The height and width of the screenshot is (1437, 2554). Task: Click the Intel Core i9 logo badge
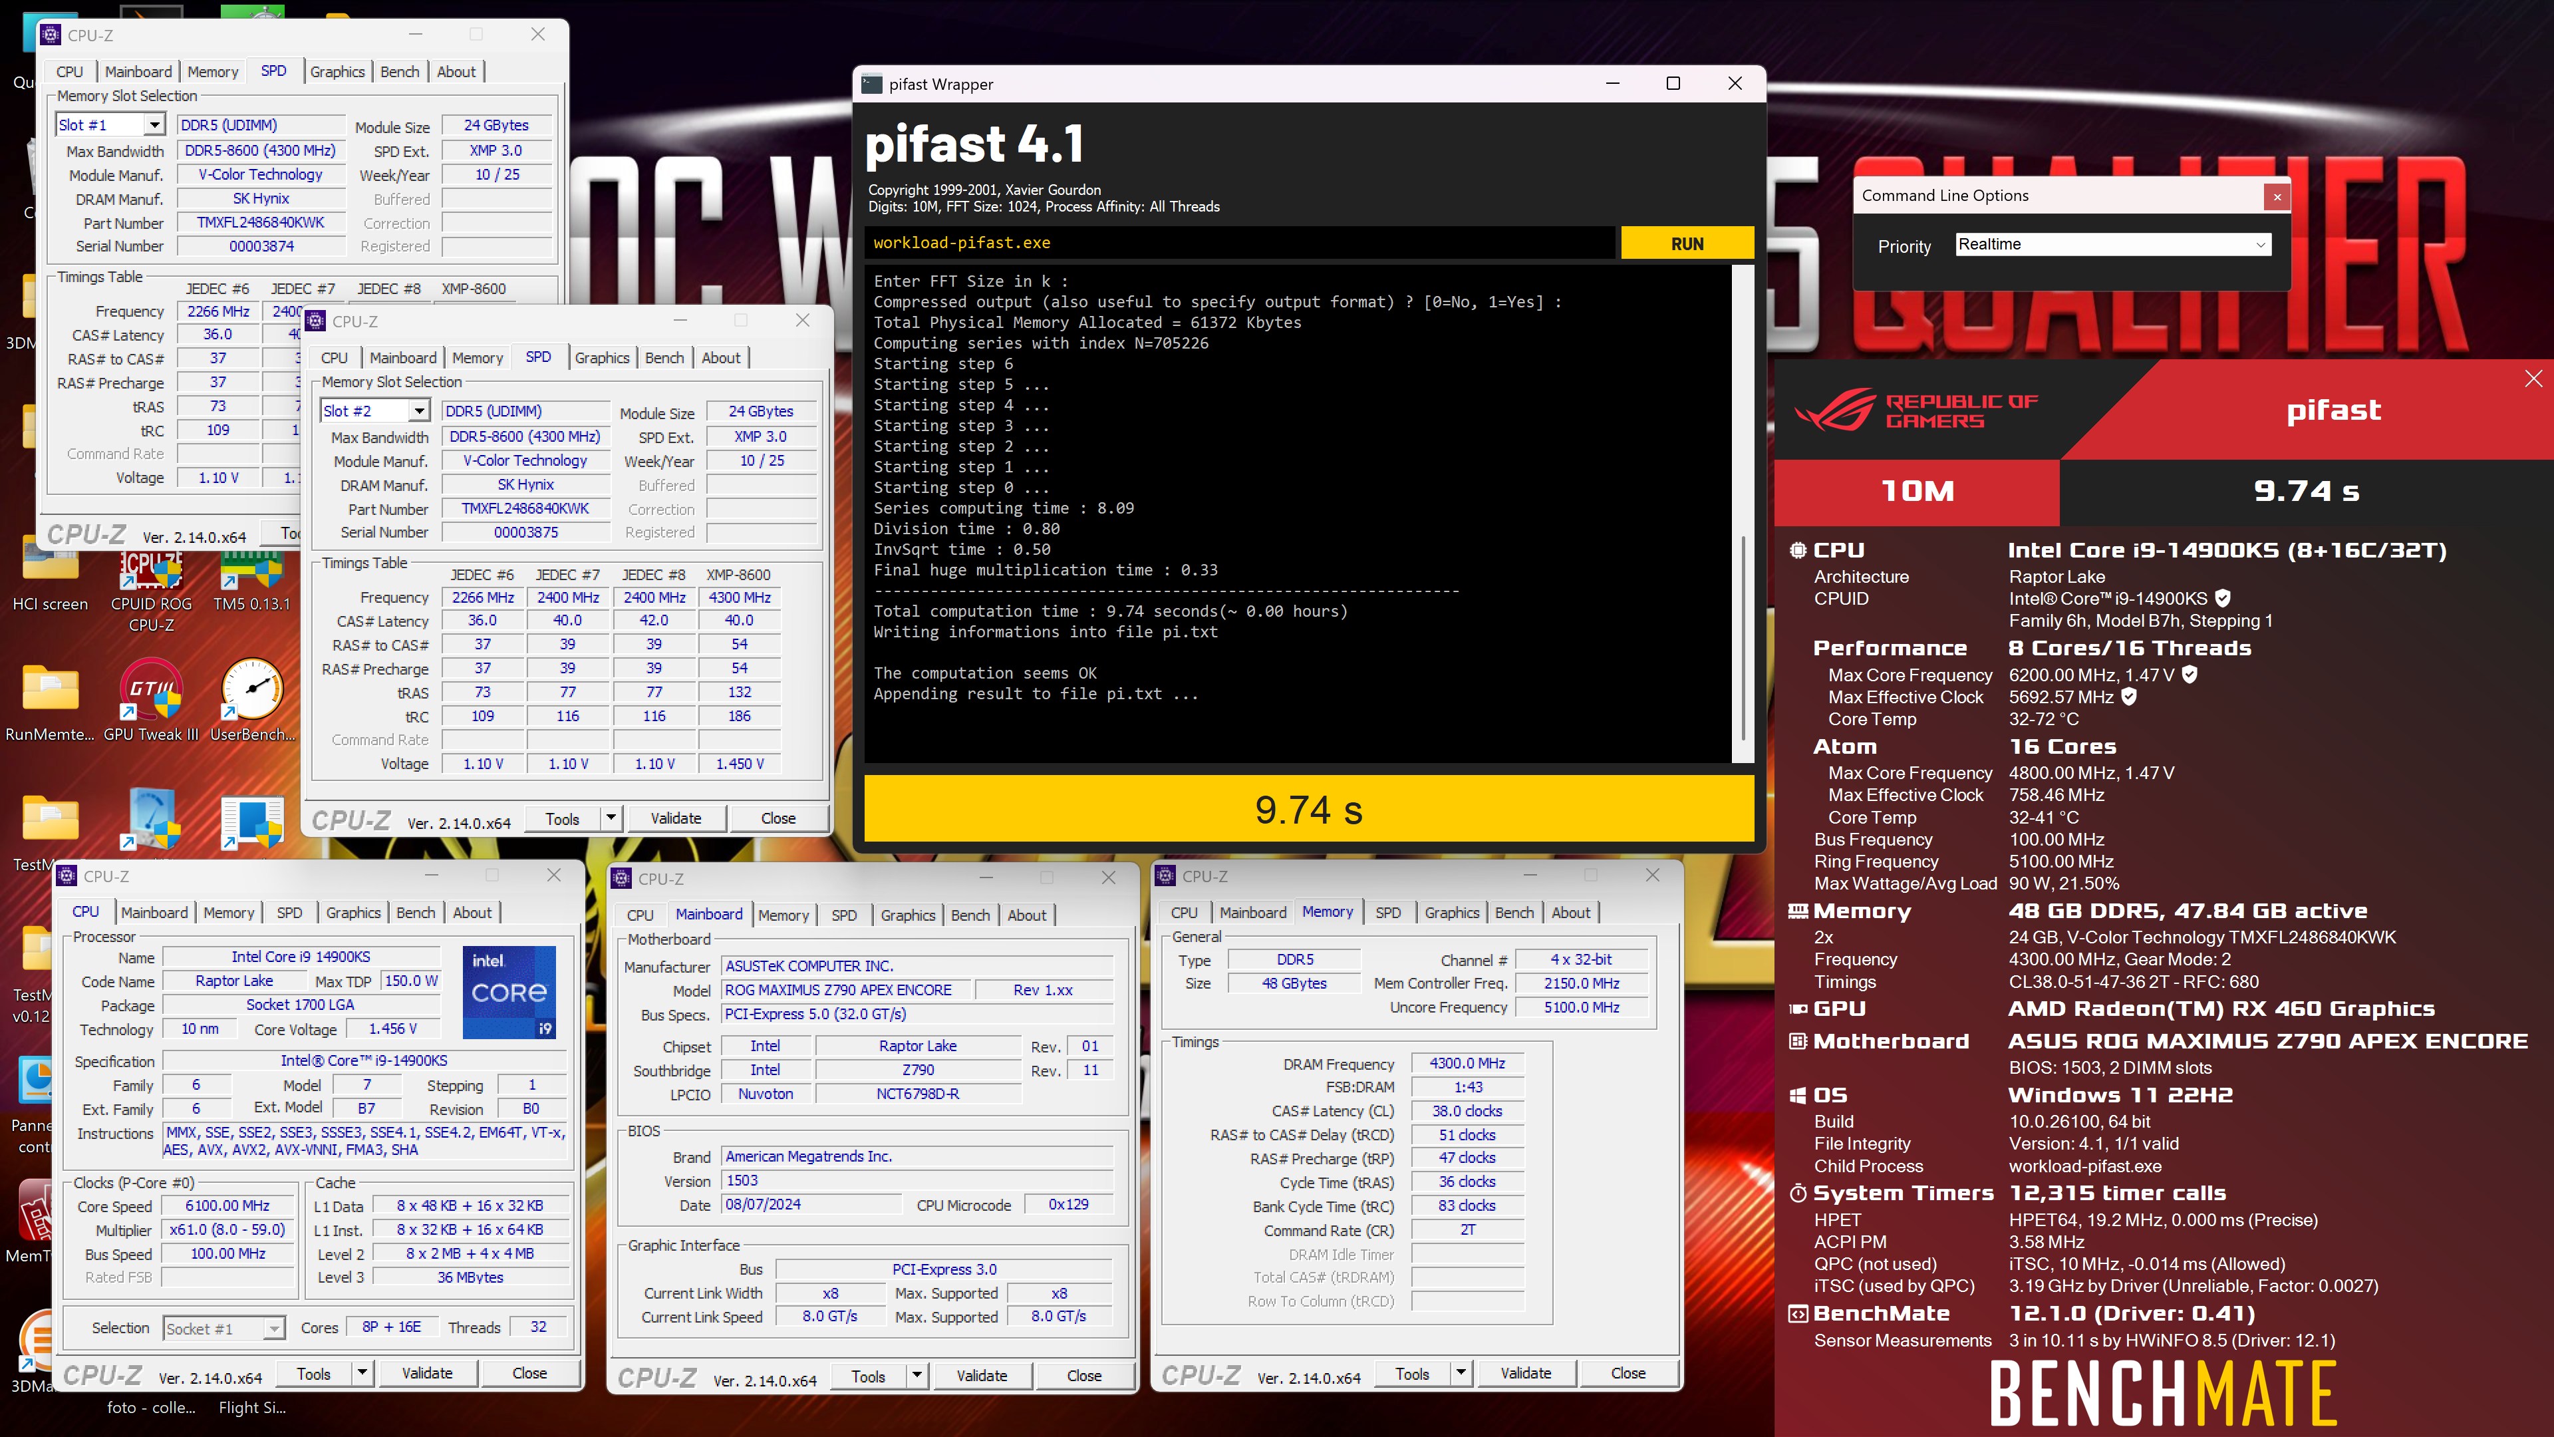tap(509, 992)
